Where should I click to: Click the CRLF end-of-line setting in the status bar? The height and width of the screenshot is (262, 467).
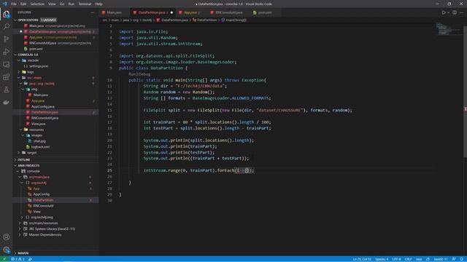[409, 259]
